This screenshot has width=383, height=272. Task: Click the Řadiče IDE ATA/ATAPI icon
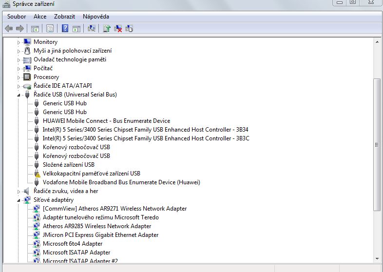pyautogui.click(x=27, y=86)
